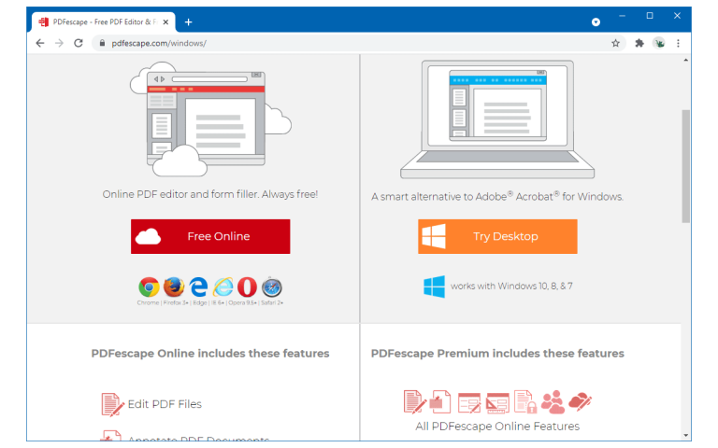Click the orange Try Desktop button

pos(497,237)
